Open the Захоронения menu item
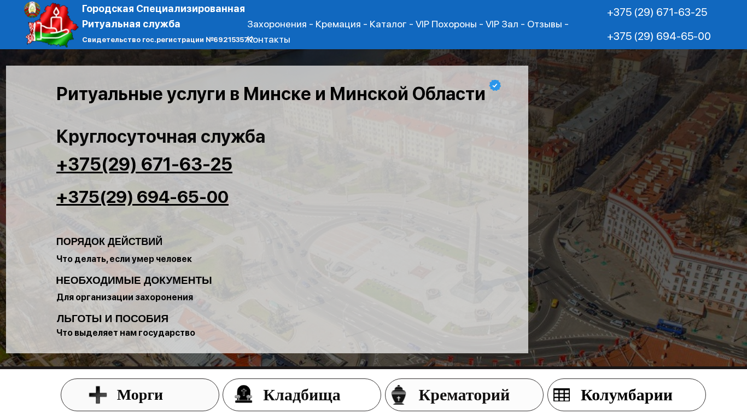747x420 pixels. click(x=277, y=24)
